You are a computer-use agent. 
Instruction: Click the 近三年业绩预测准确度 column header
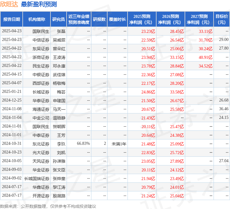79,19
